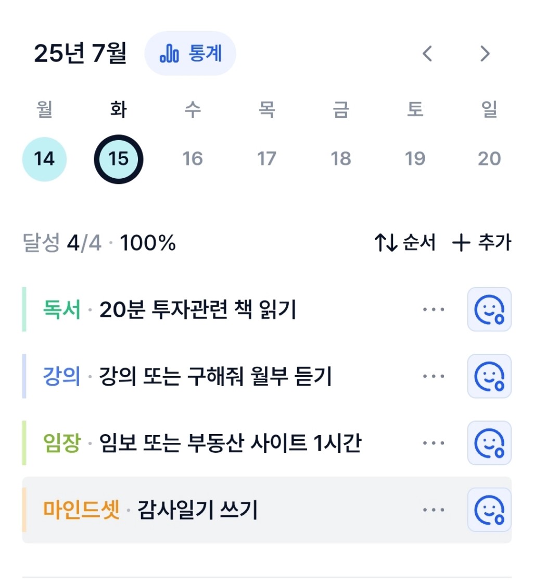Tap the 추가 add habit button
The image size is (534, 582).
(482, 242)
